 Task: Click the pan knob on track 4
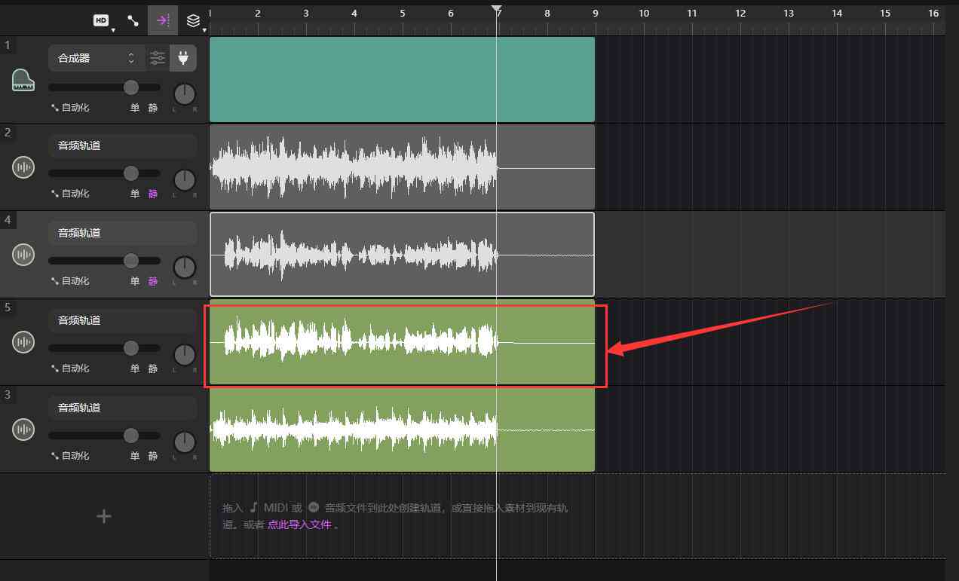(x=184, y=268)
